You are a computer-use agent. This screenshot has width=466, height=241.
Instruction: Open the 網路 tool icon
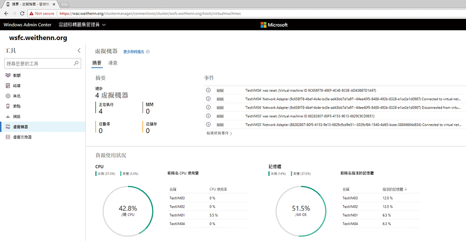(8, 117)
